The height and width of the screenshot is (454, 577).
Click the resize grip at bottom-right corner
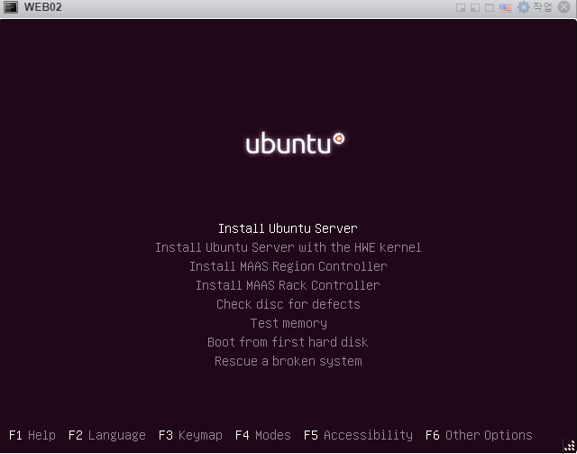pos(569,446)
